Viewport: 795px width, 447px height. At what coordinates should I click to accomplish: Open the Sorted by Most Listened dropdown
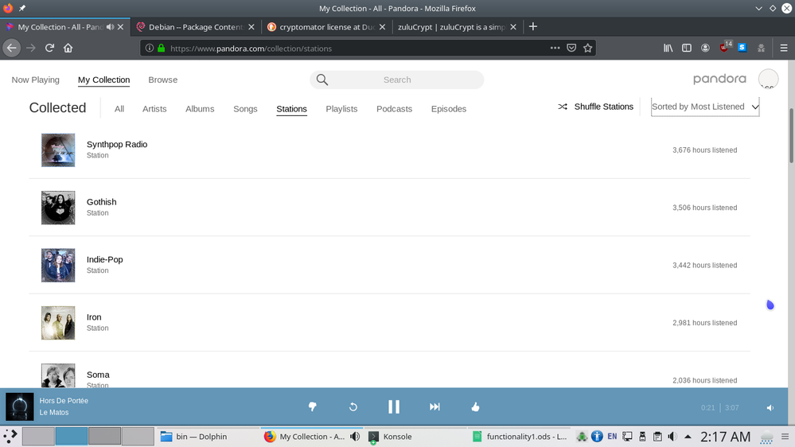pos(704,107)
